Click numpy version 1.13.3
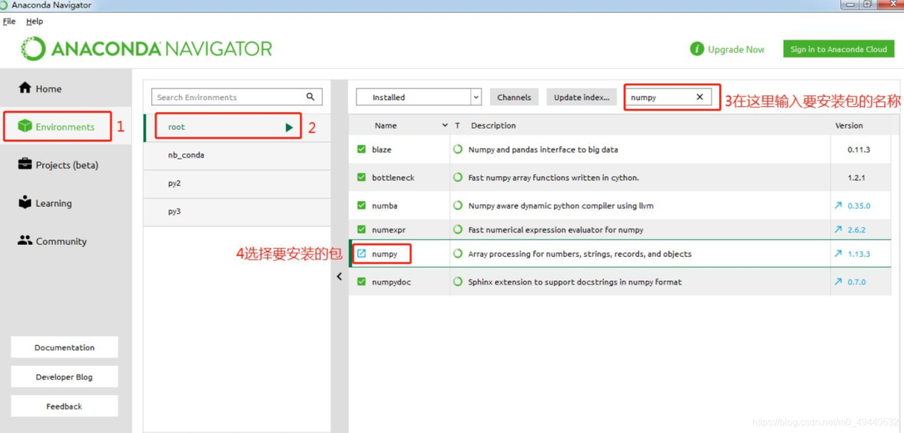Screen dimensions: 904x433 (x=859, y=254)
